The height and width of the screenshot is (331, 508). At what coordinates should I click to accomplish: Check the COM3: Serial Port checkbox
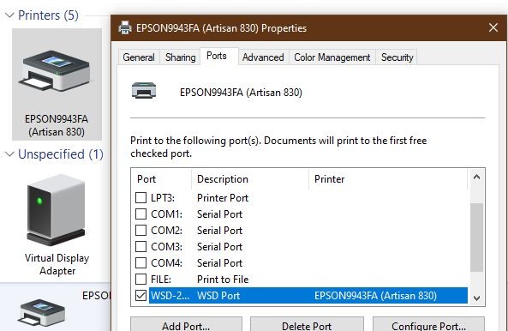tap(140, 246)
